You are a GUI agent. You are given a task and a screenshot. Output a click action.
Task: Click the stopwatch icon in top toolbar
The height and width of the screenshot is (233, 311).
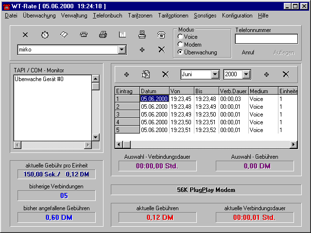(45, 35)
